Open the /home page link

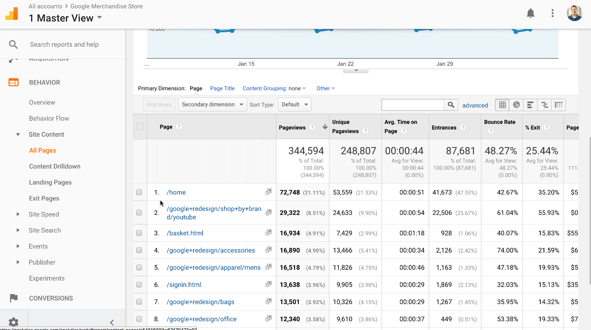click(176, 192)
